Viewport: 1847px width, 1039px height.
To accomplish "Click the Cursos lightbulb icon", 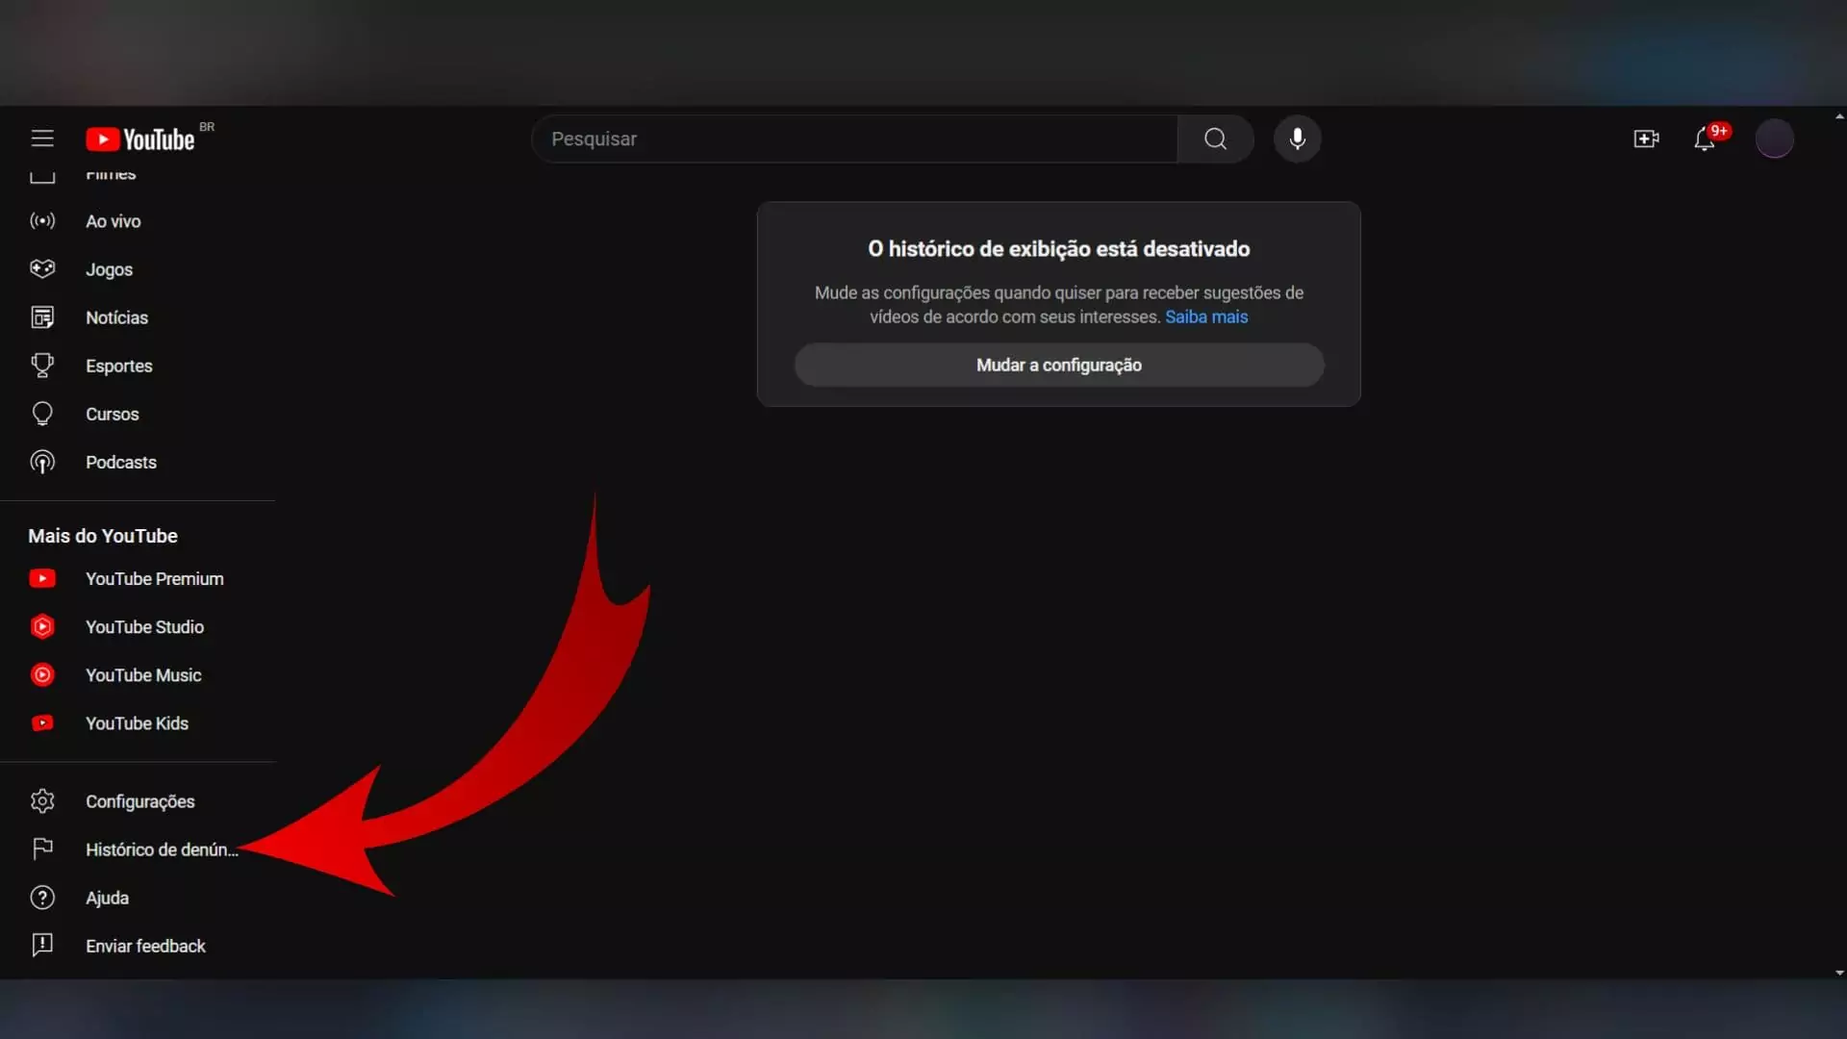I will point(42,414).
